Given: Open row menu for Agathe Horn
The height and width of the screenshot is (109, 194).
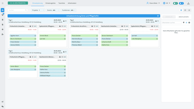Looking at the screenshot, I should (35, 36).
